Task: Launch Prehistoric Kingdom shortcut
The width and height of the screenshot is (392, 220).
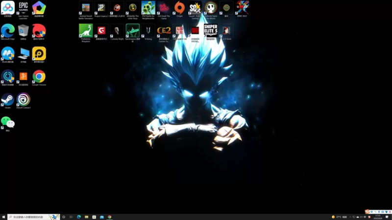Action: [x=86, y=33]
